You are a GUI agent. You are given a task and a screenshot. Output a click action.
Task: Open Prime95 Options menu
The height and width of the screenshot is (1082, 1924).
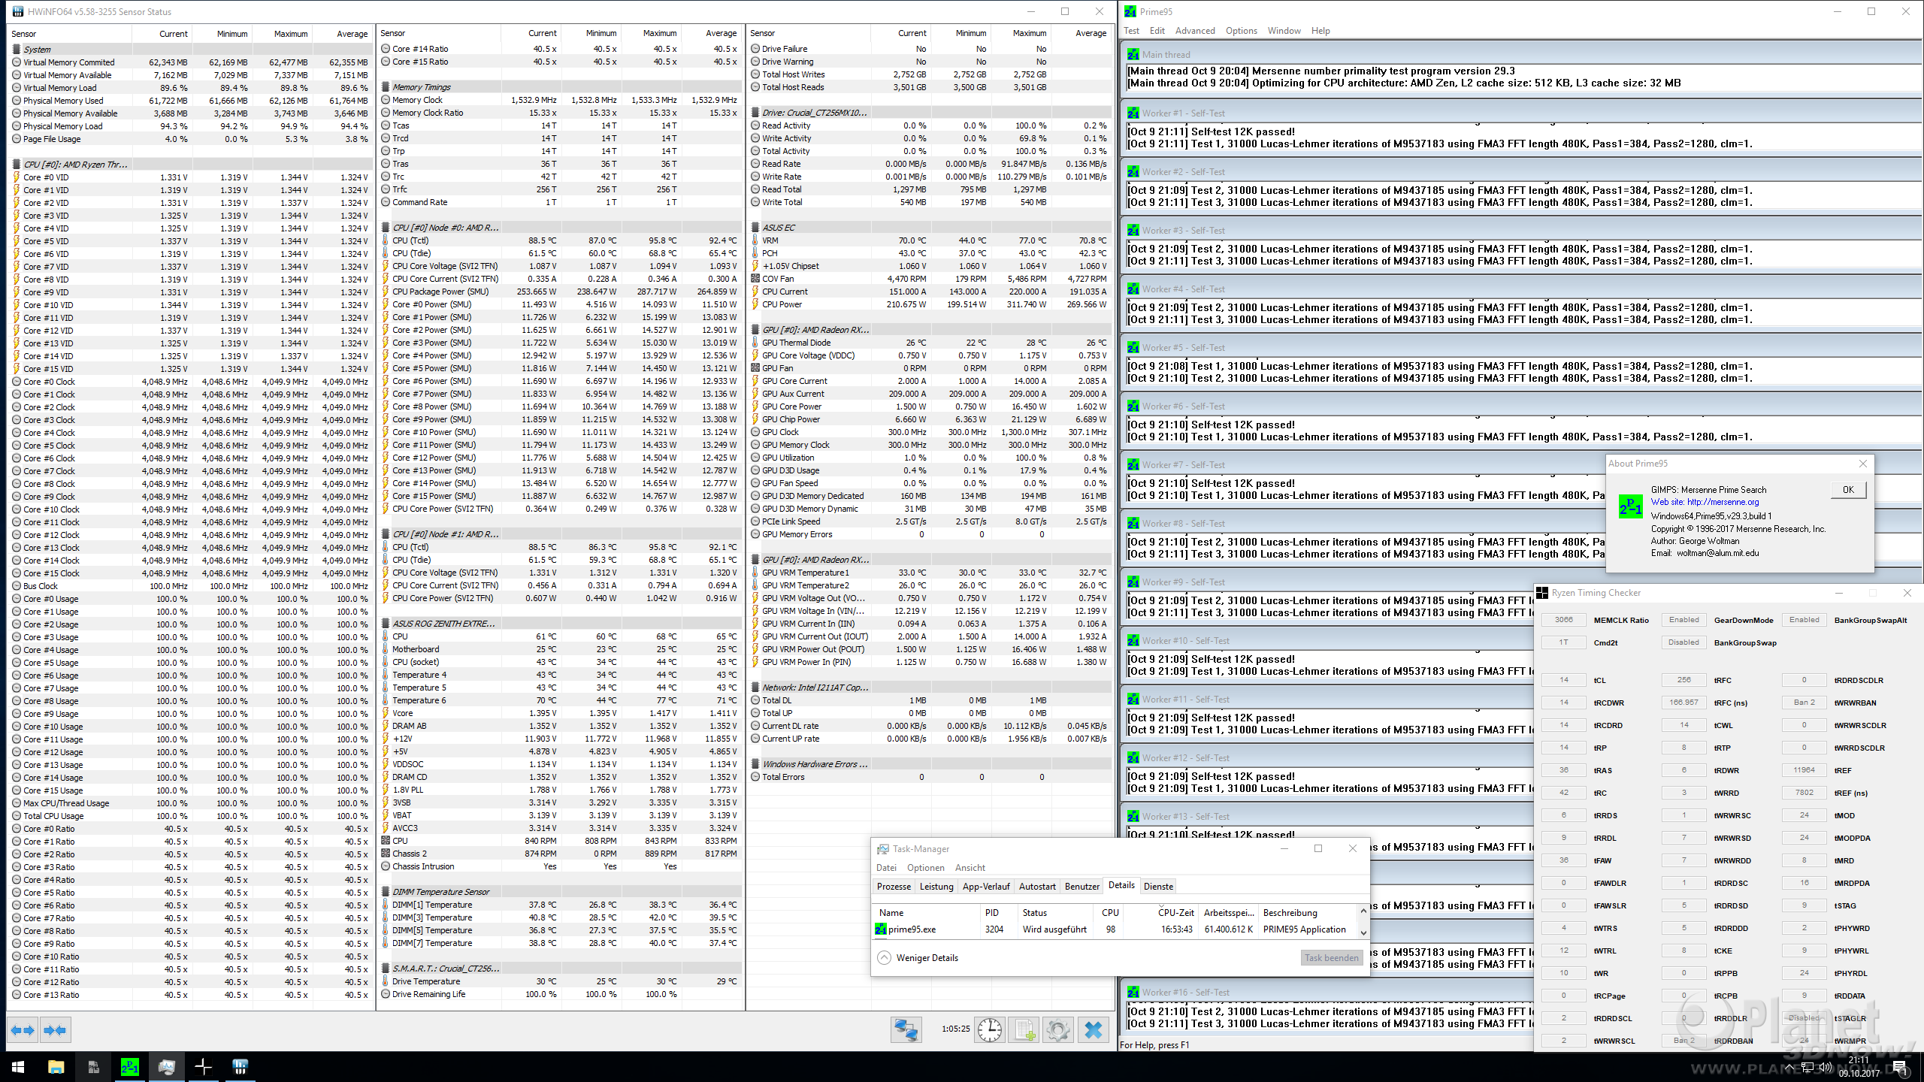[1241, 31]
